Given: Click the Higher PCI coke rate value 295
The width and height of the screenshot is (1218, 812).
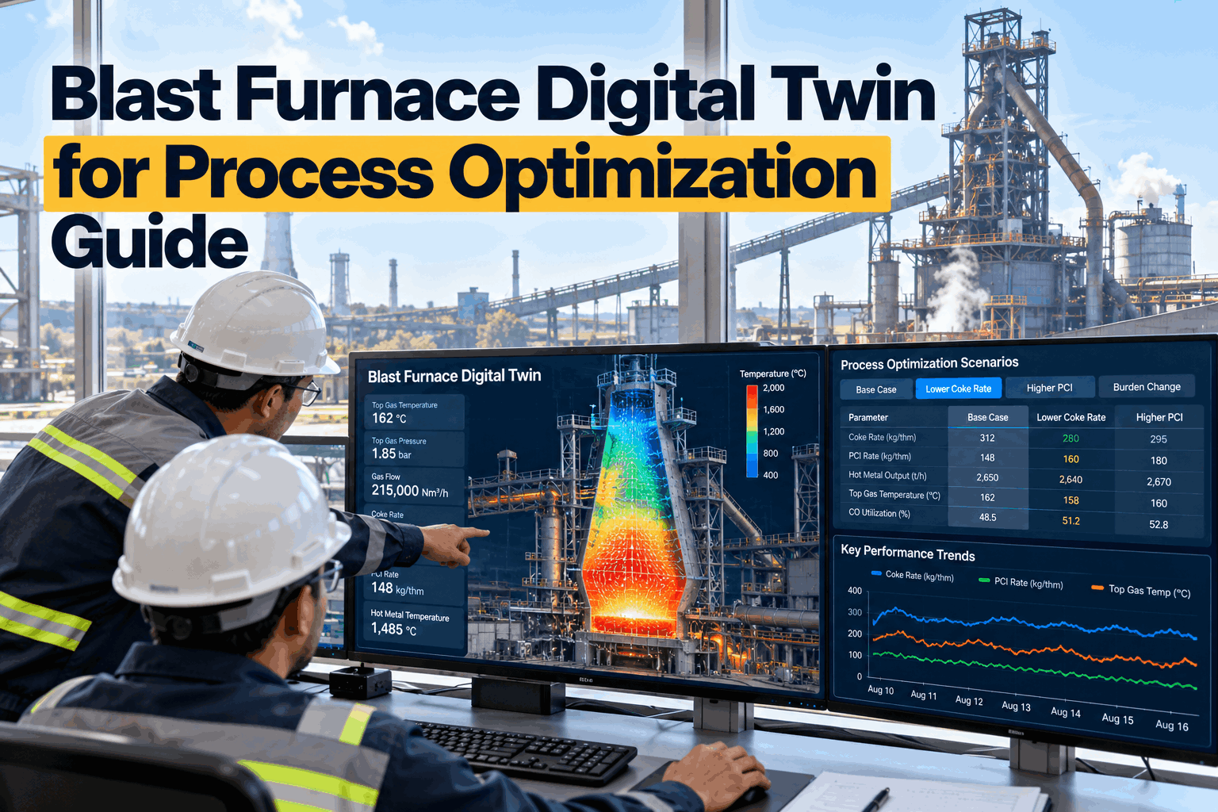Looking at the screenshot, I should [1159, 439].
